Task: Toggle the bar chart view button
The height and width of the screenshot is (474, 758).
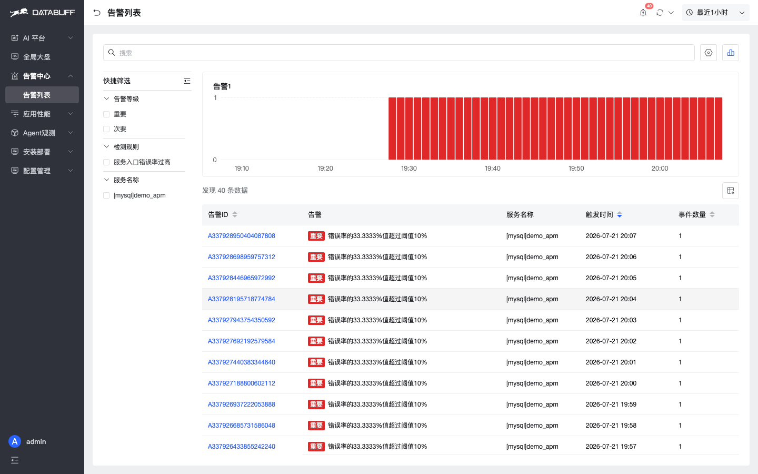Action: point(731,53)
